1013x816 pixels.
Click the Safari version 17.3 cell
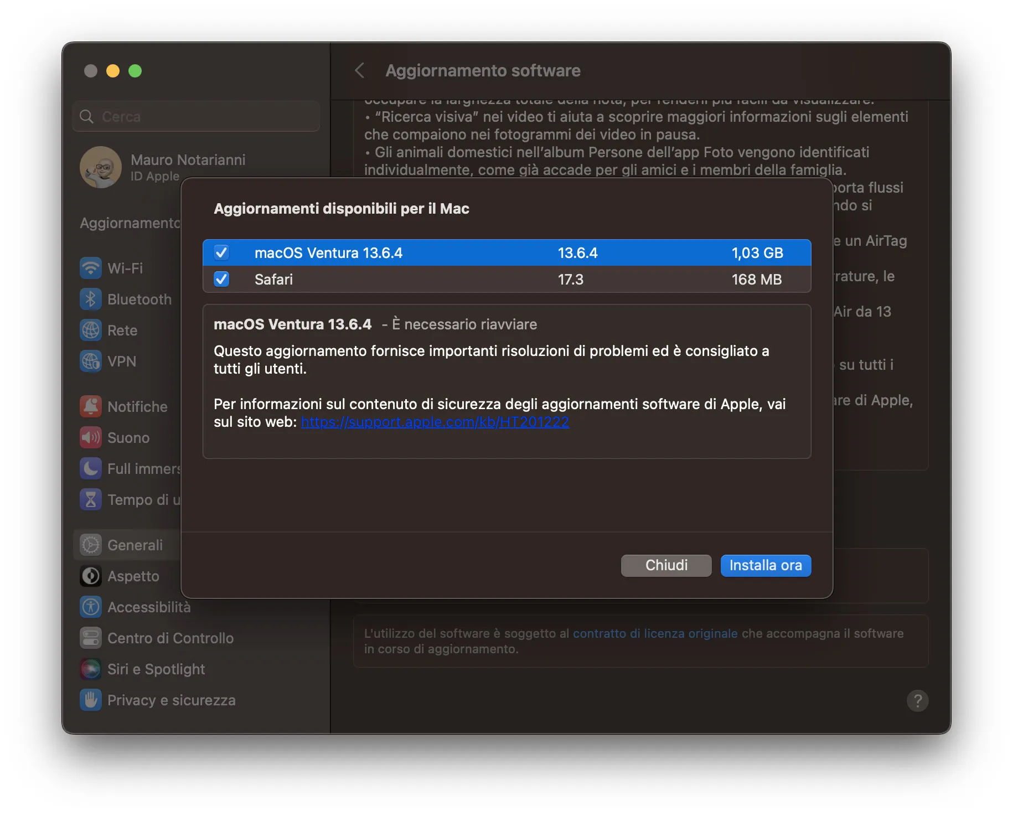point(571,280)
